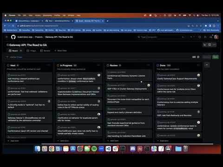This screenshot has width=223, height=167.
Task: Click the horizontal board scrollbar
Action: coord(127,144)
